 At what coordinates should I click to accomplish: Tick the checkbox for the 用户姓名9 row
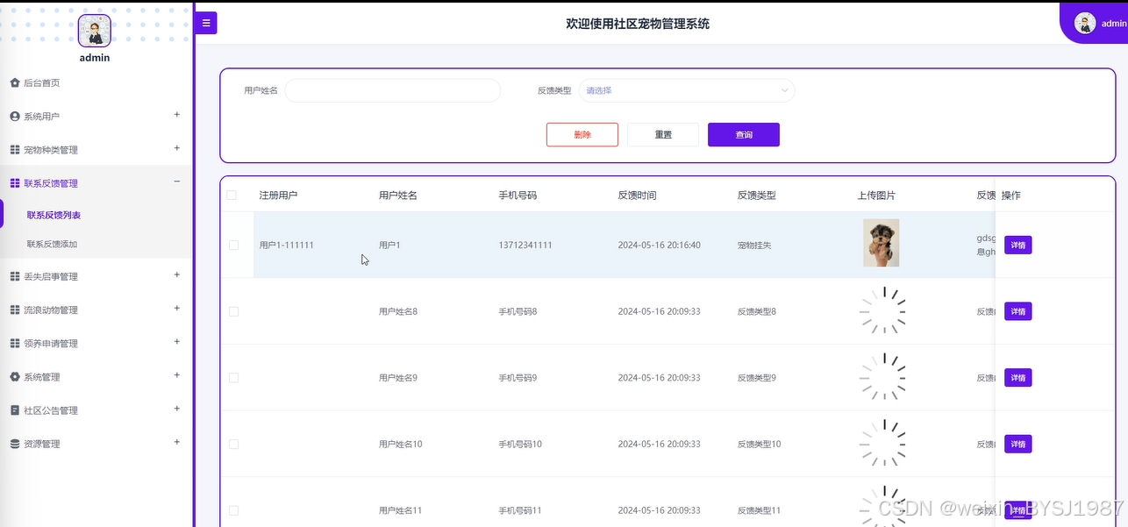click(x=233, y=378)
